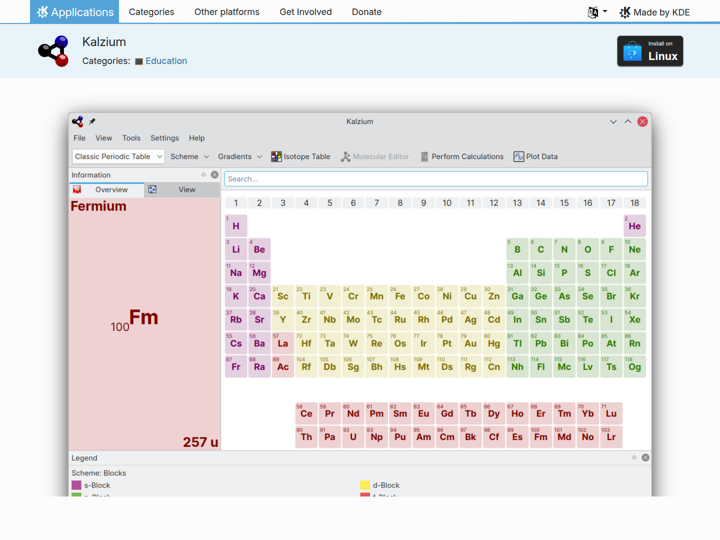Select the Silicon (Si) element cell

click(x=541, y=273)
